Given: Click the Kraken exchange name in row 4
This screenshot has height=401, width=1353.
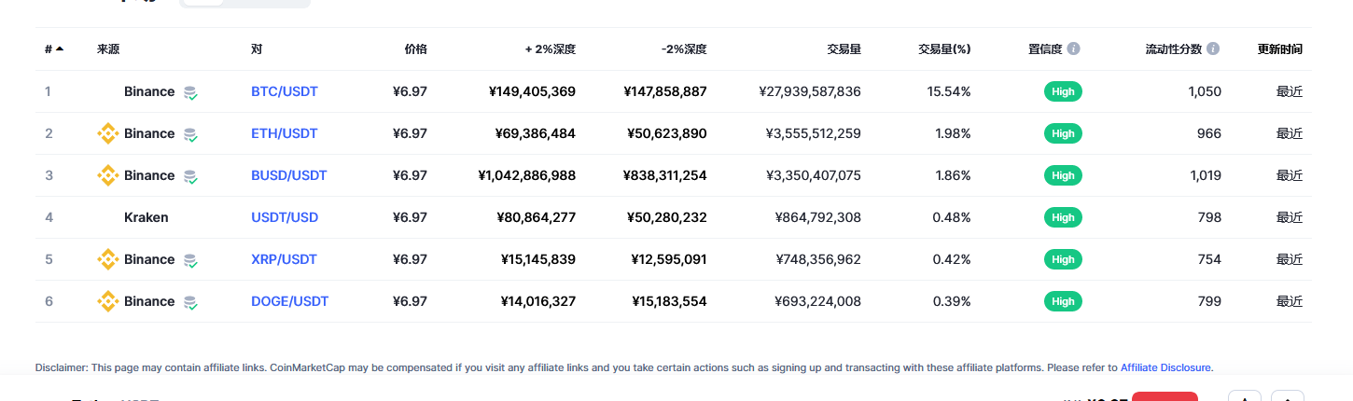Looking at the screenshot, I should [146, 217].
